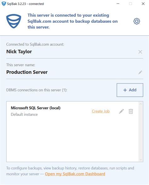Click the Nick Taylor account name
This screenshot has width=149, height=185.
click(19, 51)
